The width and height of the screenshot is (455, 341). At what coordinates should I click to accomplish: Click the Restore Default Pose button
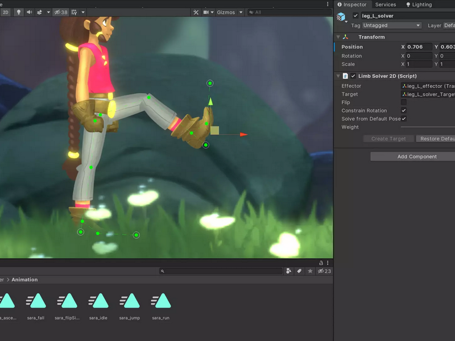coord(436,139)
